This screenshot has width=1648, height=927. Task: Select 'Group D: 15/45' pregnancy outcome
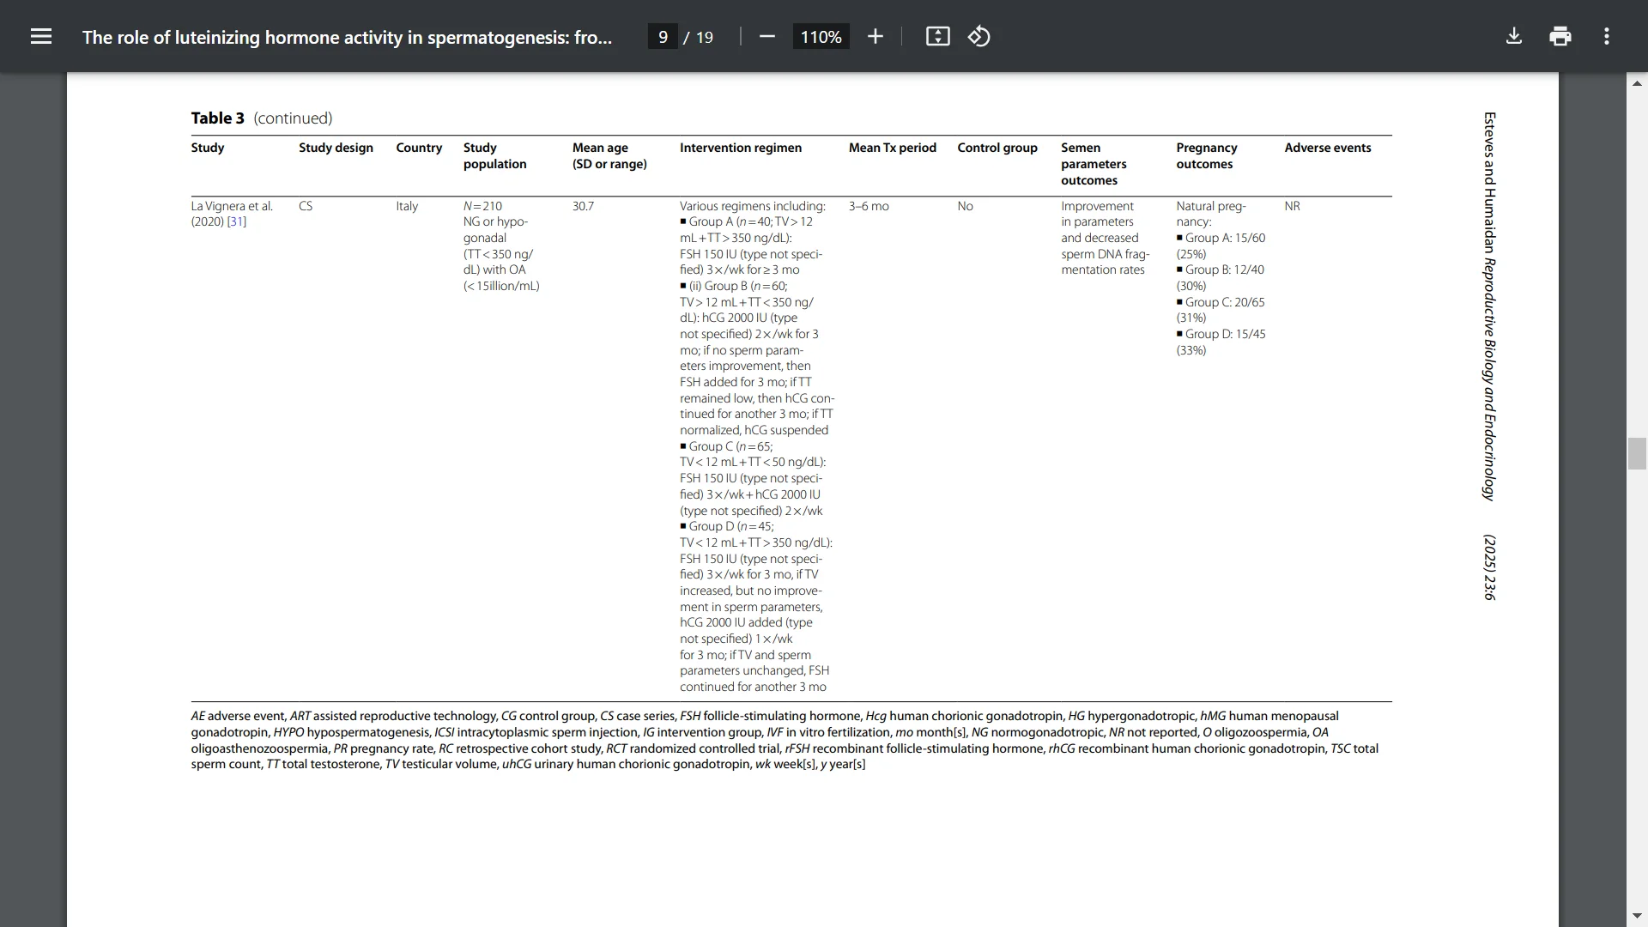click(x=1225, y=334)
